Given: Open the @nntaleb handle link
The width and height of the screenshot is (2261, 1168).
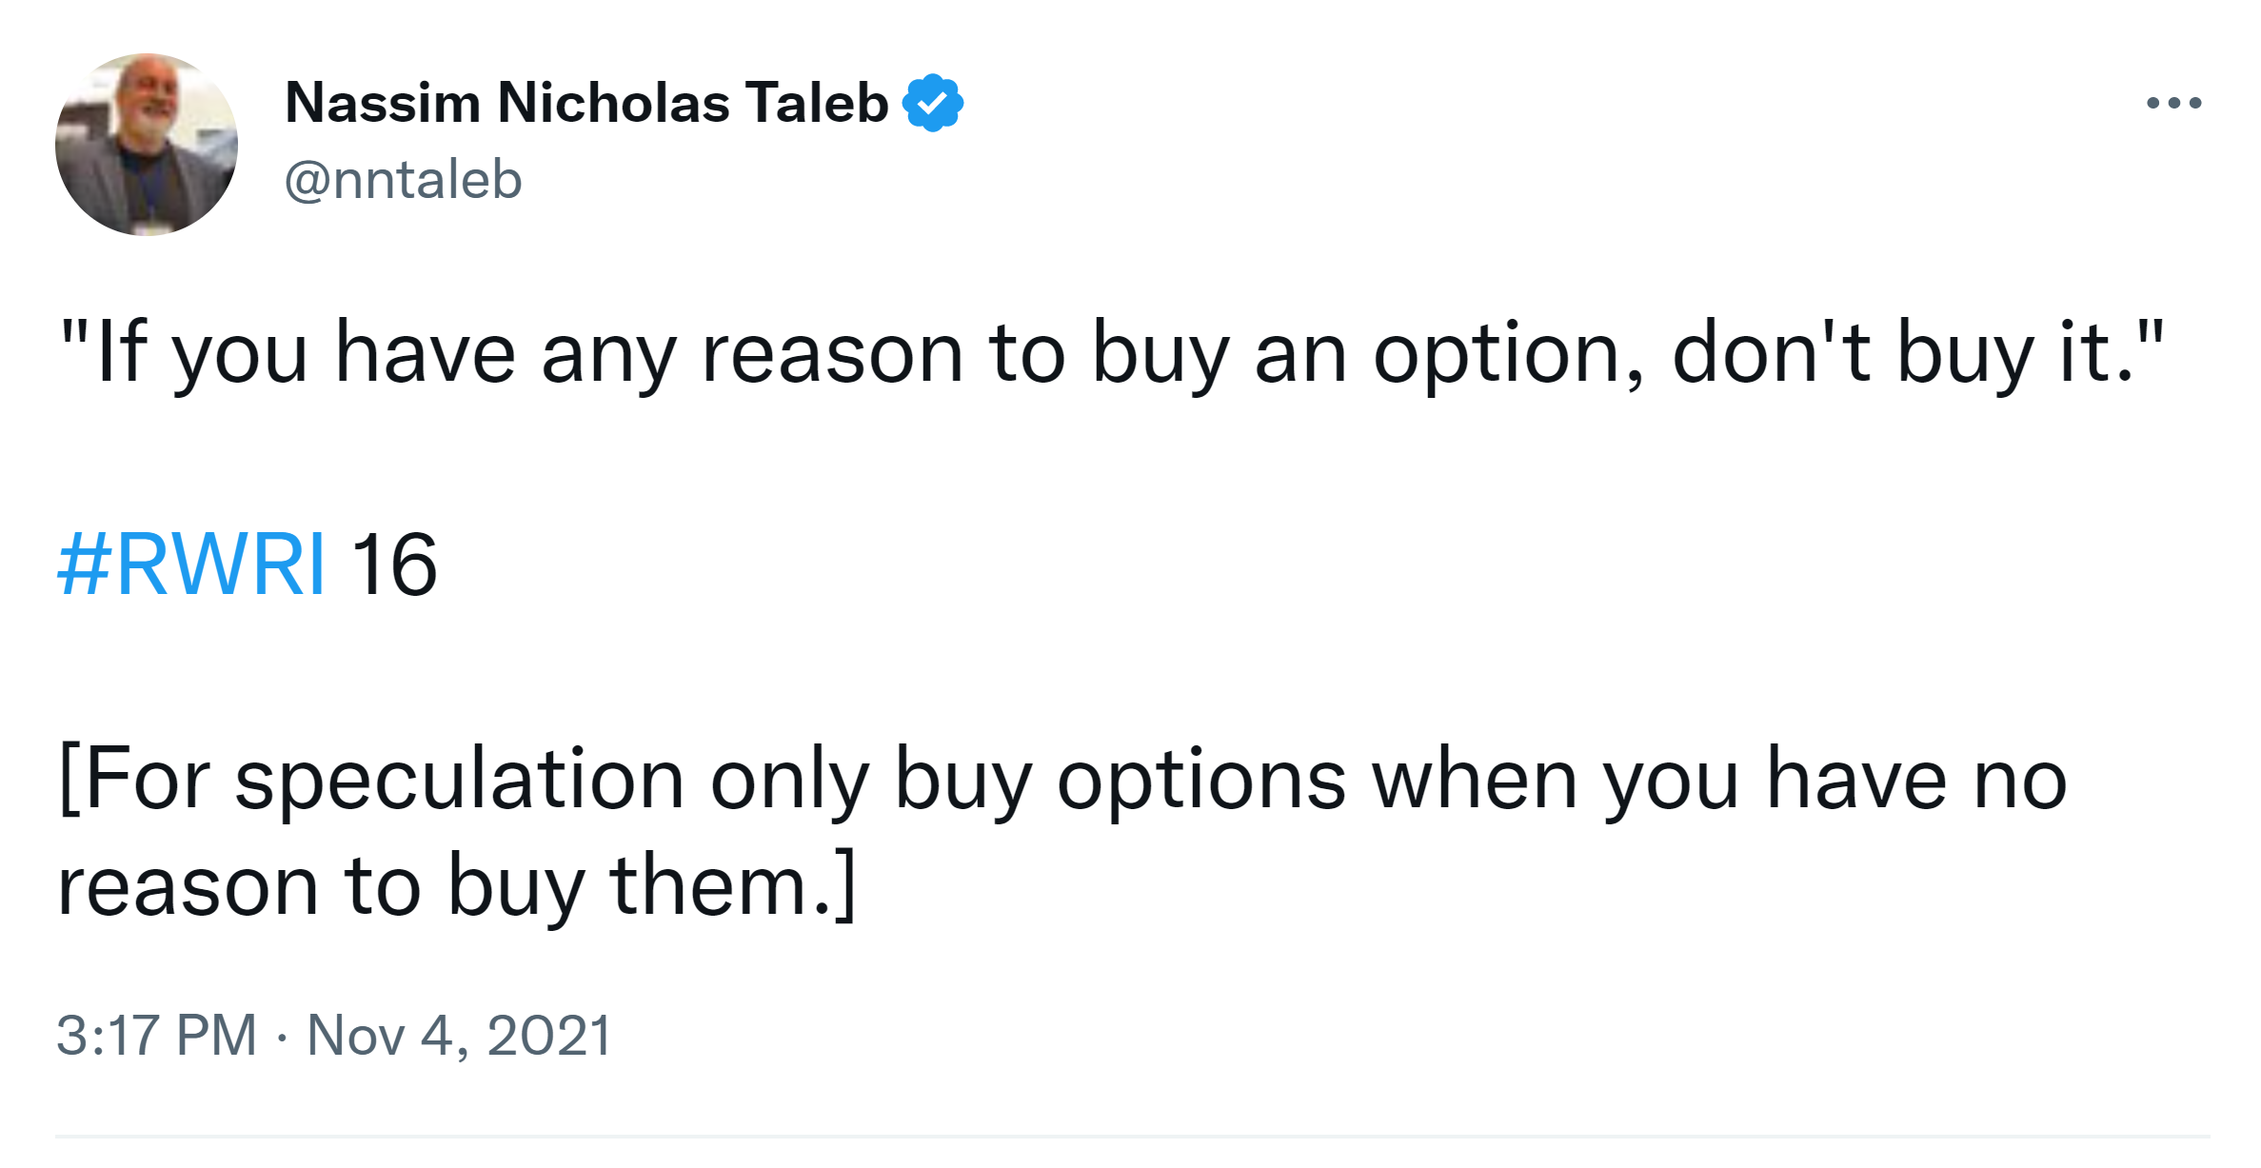Looking at the screenshot, I should (x=404, y=180).
